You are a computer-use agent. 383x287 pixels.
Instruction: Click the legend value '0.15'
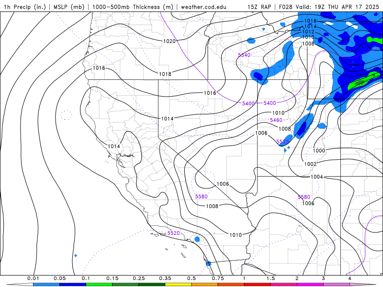tap(113, 278)
